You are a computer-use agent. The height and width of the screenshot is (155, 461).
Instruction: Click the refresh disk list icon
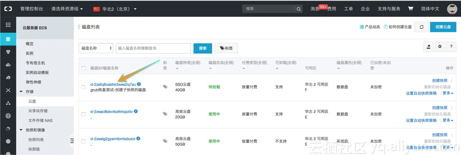click(x=421, y=27)
